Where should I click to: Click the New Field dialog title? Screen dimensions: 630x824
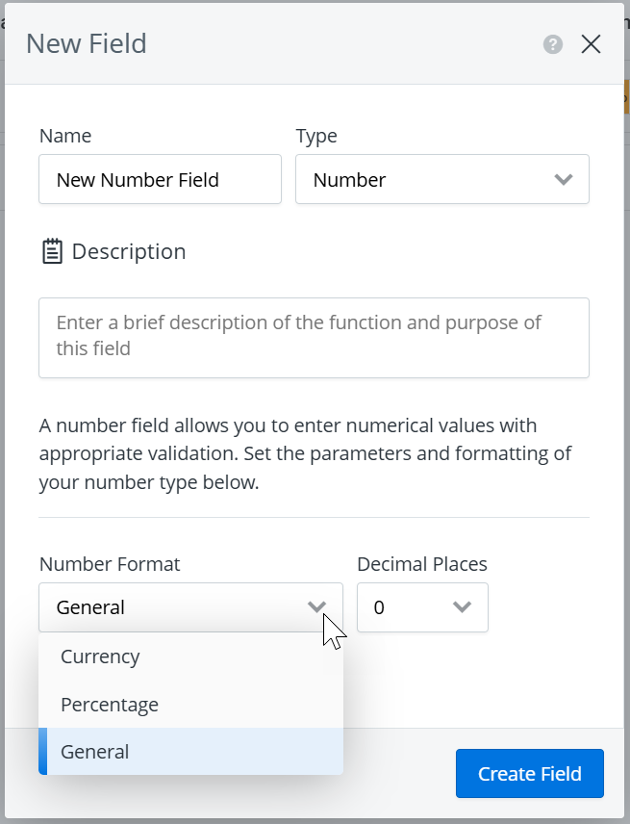point(88,43)
